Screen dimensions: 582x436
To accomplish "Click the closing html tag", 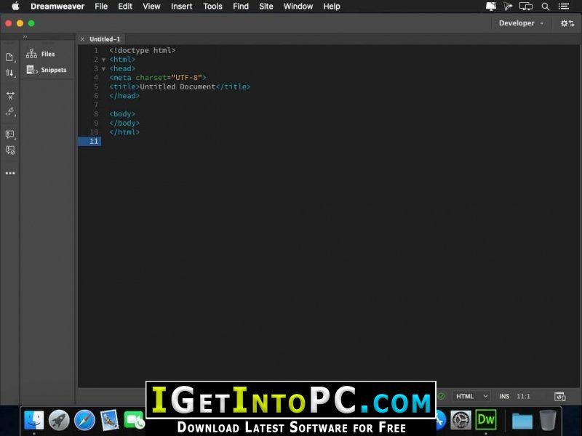I will (x=124, y=132).
